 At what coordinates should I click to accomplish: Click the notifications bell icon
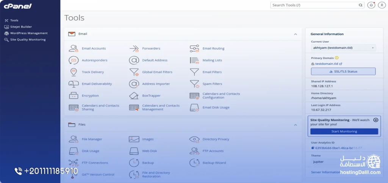click(371, 5)
